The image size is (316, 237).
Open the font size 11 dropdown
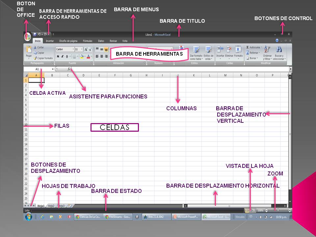(x=82, y=49)
